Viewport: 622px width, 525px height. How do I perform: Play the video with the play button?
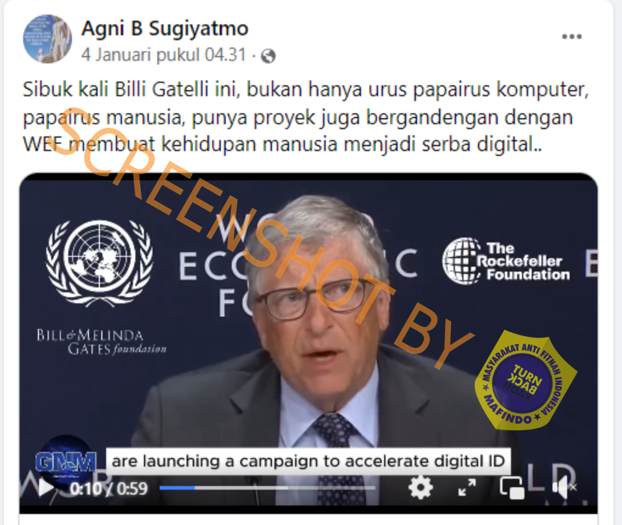pyautogui.click(x=45, y=488)
